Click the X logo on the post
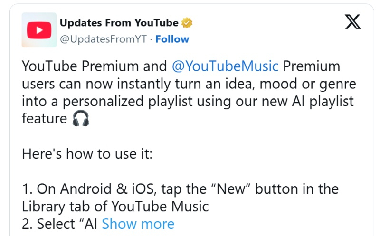Viewport: 380px width, 236px height. [x=352, y=22]
